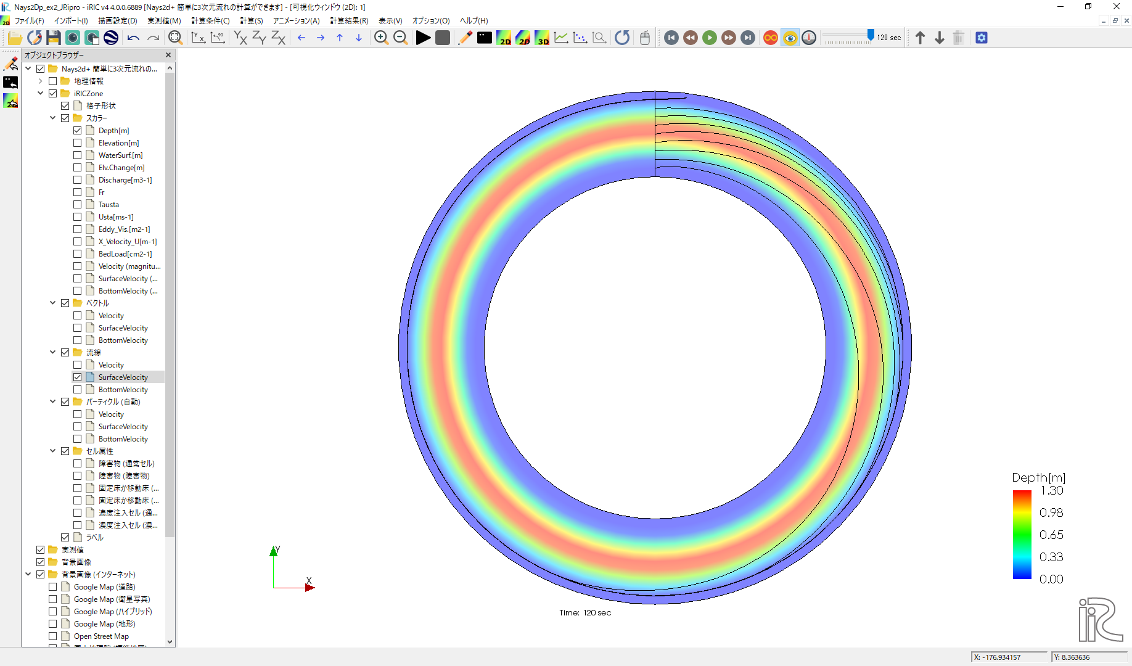Toggle the yellow eye follow-last-step button
The image size is (1132, 666).
(790, 38)
